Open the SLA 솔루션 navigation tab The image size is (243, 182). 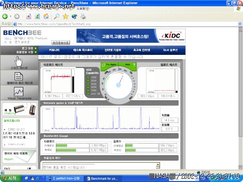171,50
